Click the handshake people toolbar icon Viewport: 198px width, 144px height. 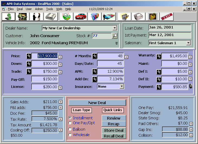pos(37,17)
